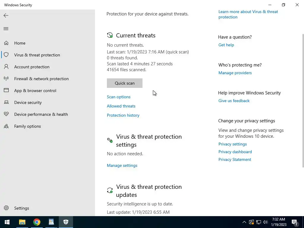Viewport: 304px width, 228px height.
Task: Click the Get help link
Action: click(x=226, y=45)
